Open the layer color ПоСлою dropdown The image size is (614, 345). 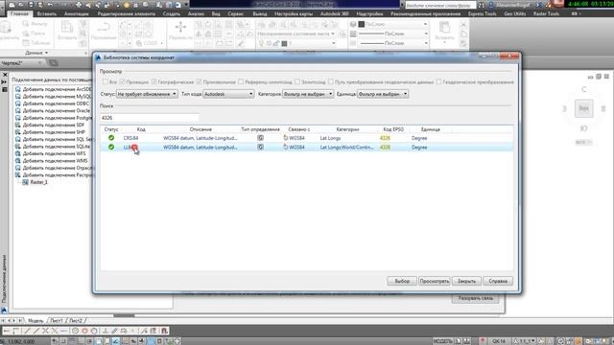(x=392, y=24)
